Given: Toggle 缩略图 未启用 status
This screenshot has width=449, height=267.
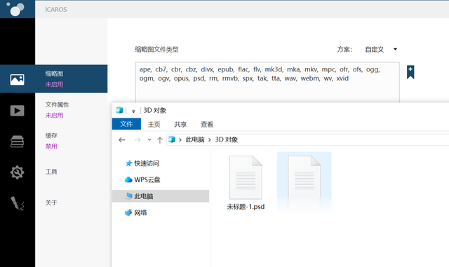Looking at the screenshot, I should pos(54,84).
